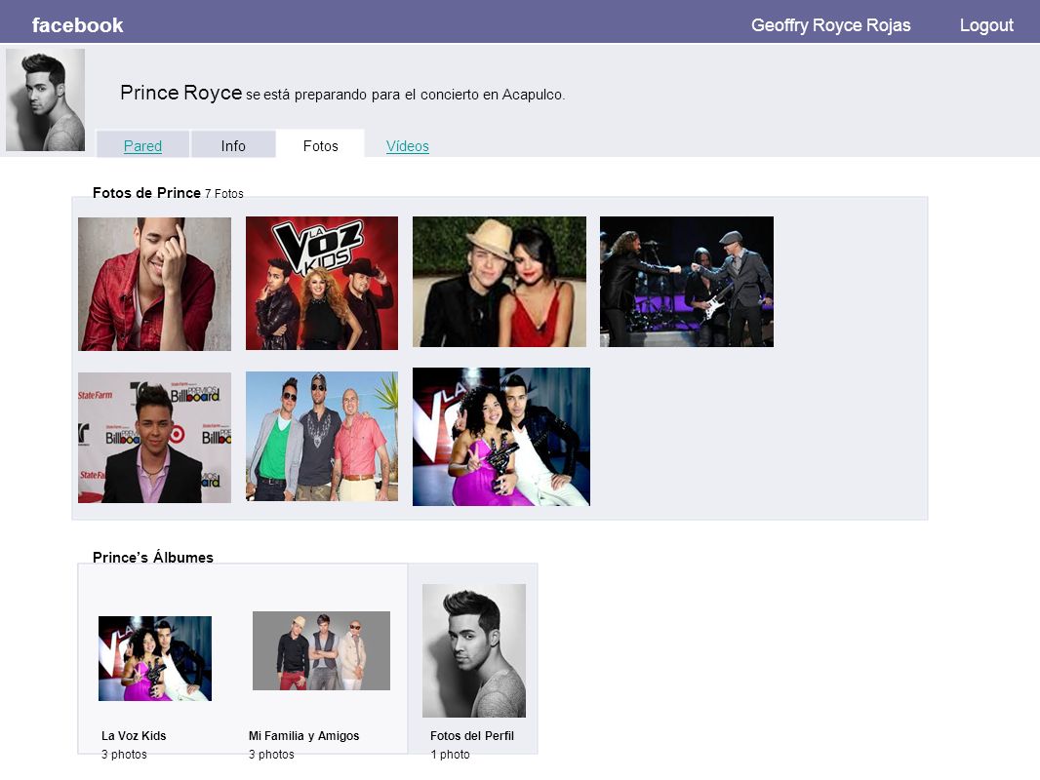This screenshot has width=1040, height=780.
Task: Open Mi Familia y Amigos album cover
Action: click(321, 650)
